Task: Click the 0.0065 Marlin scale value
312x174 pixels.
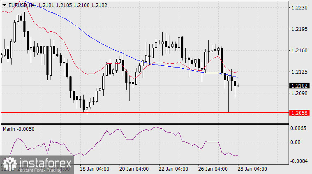Action: pos(298,128)
